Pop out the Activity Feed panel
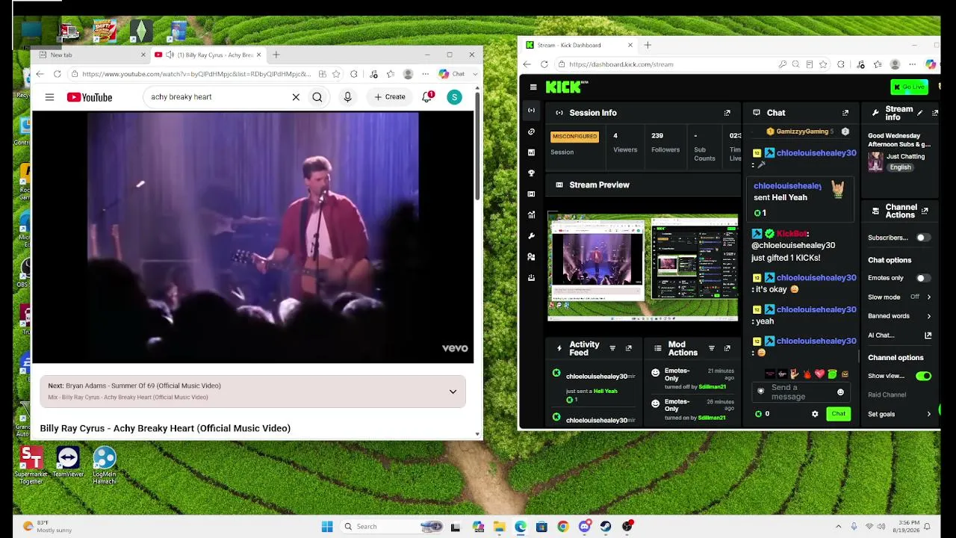This screenshot has height=538, width=956. pyautogui.click(x=628, y=348)
